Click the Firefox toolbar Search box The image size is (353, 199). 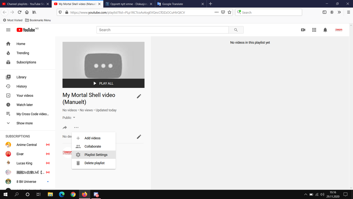pyautogui.click(x=268, y=12)
